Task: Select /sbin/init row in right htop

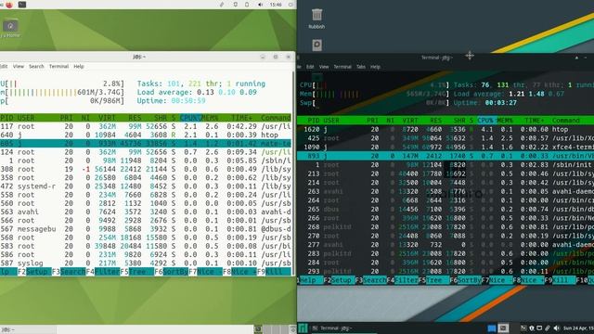Action: tap(445, 165)
